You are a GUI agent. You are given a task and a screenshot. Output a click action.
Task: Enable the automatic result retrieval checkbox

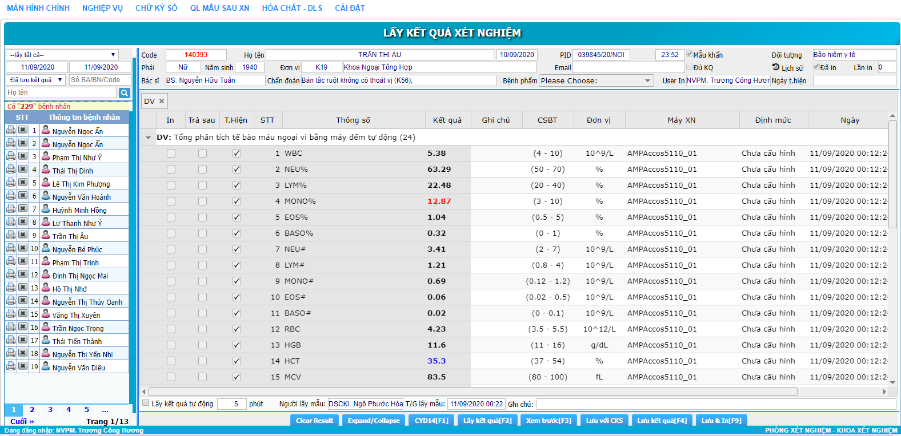[x=146, y=403]
